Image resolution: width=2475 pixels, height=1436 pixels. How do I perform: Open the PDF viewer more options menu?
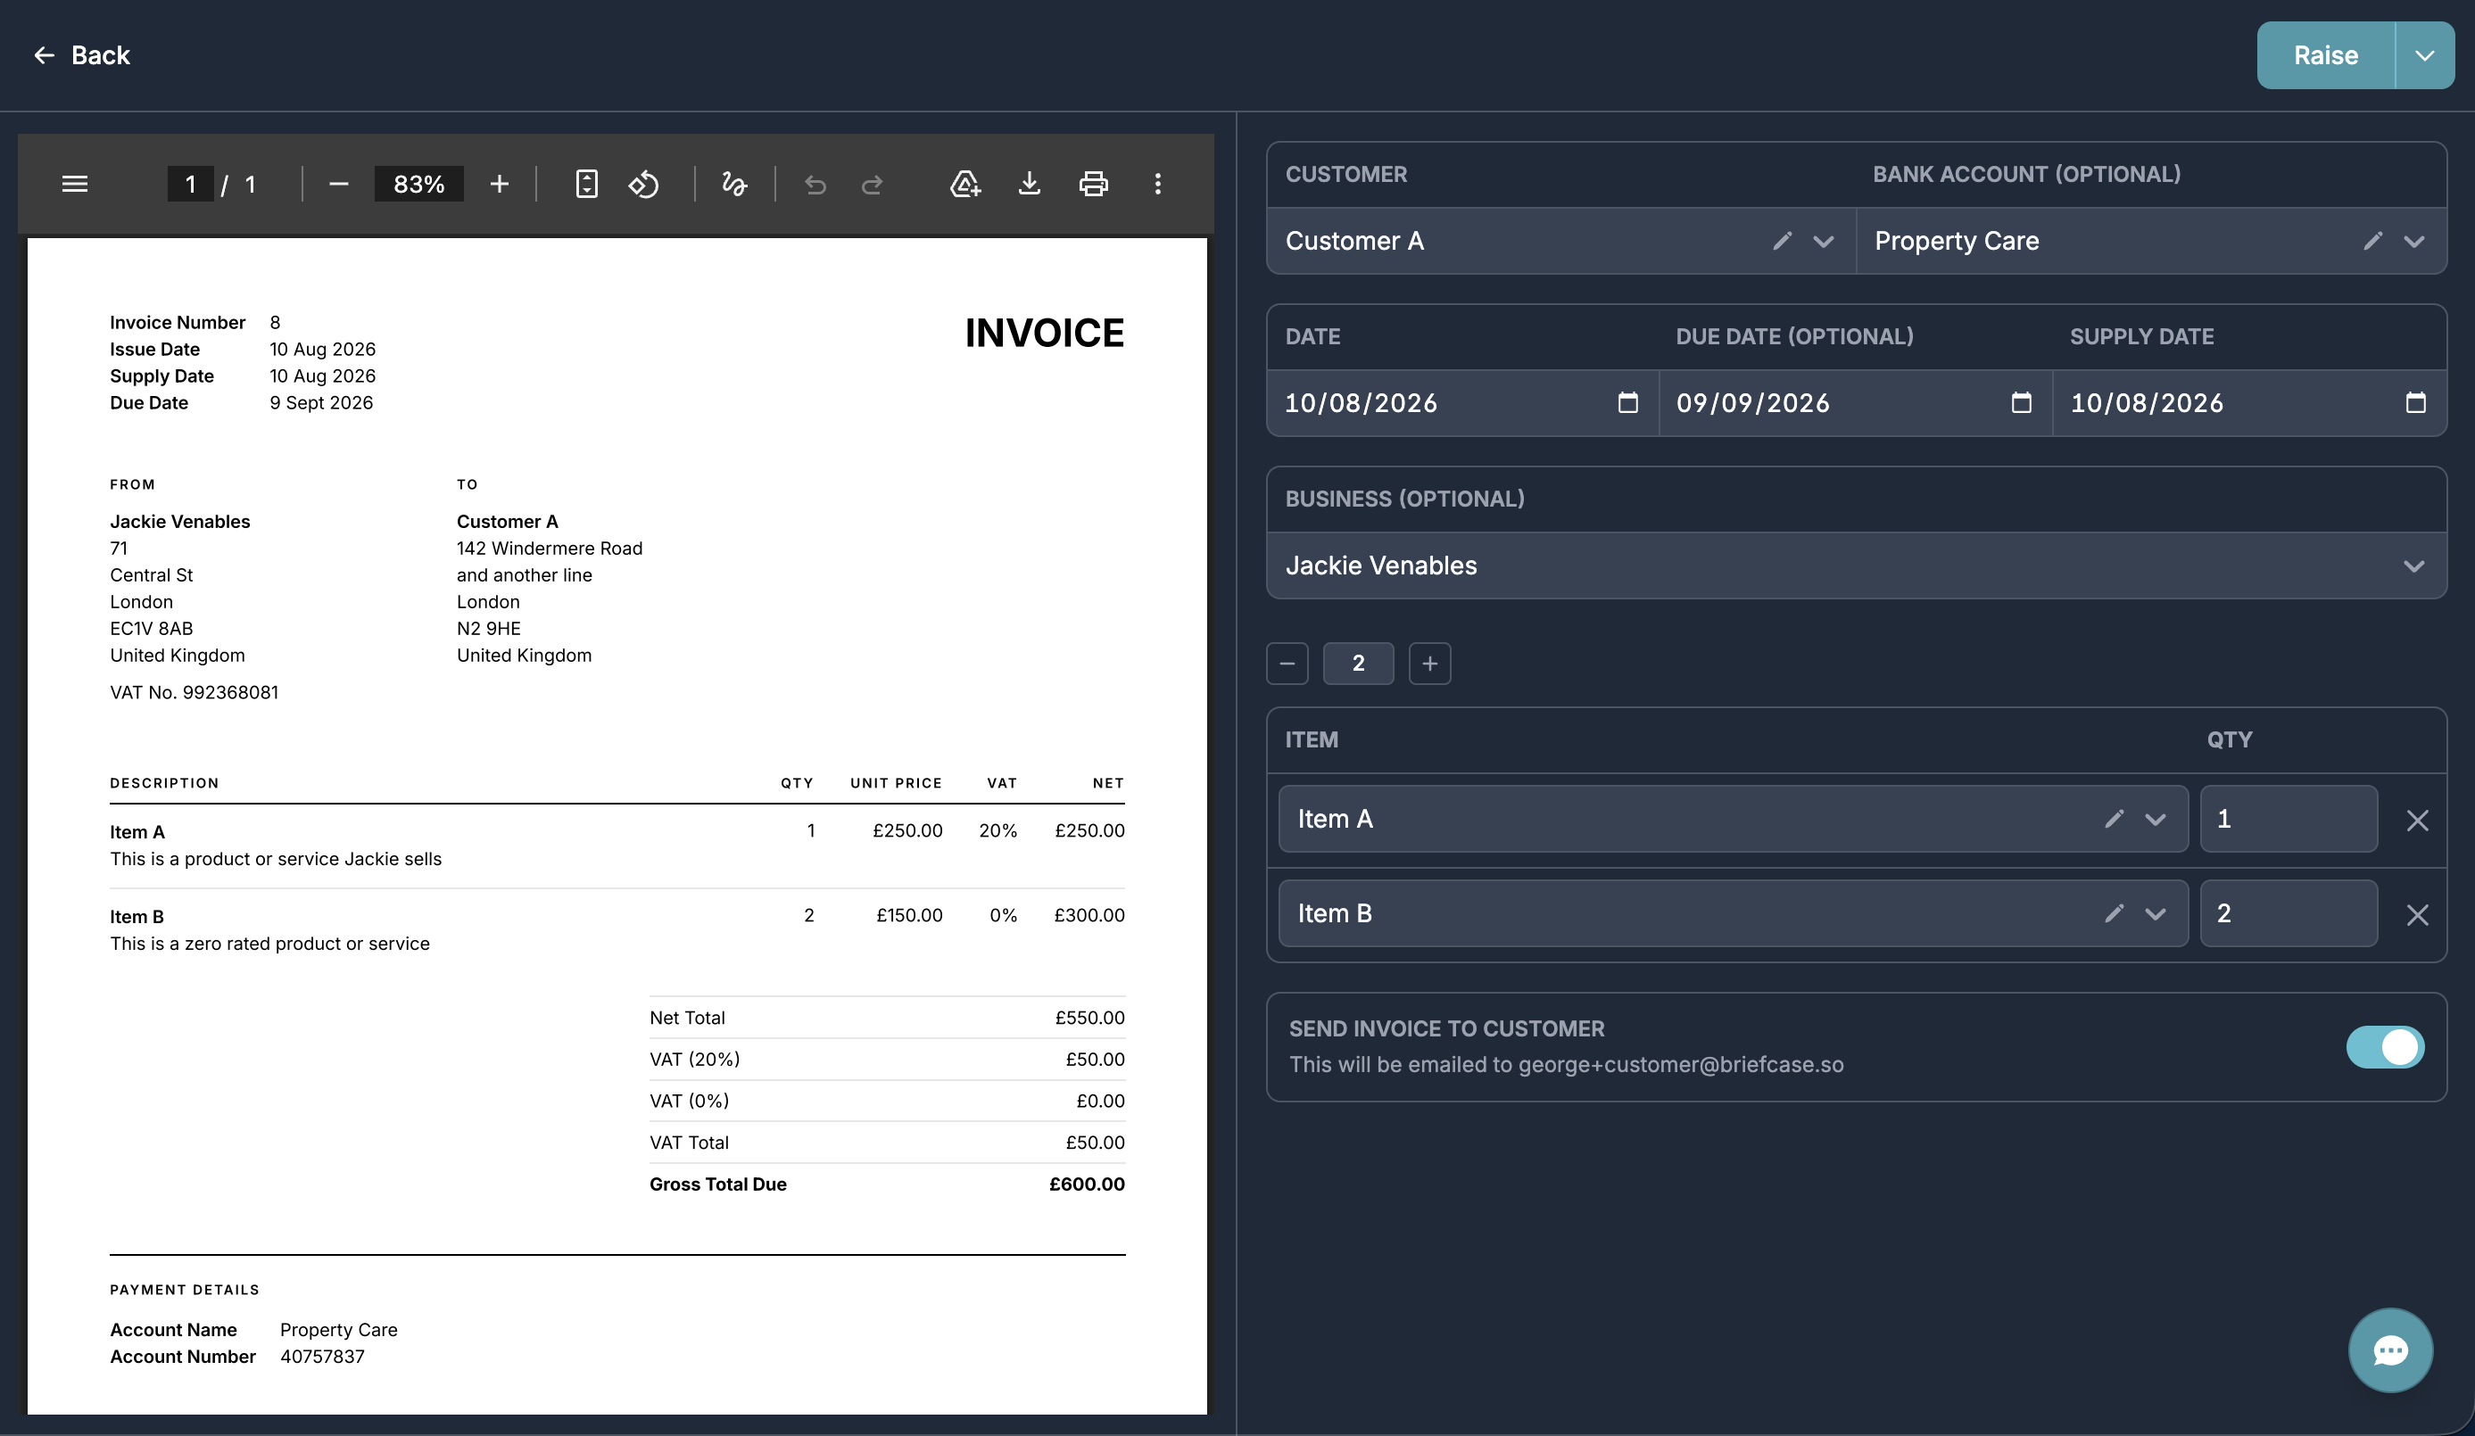coord(1158,184)
